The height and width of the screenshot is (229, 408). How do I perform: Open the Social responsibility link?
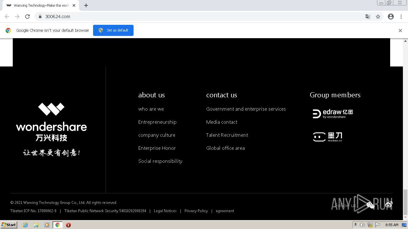click(x=160, y=161)
